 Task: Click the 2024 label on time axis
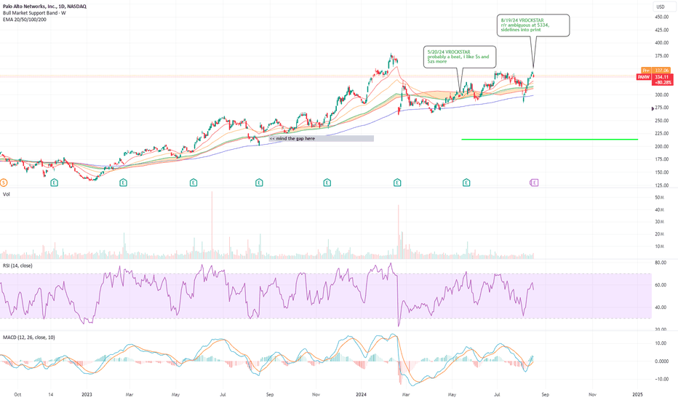pyautogui.click(x=361, y=394)
